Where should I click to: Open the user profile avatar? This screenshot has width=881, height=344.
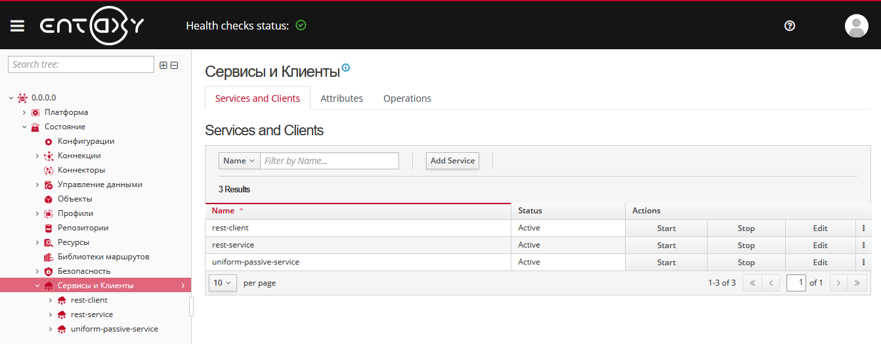[856, 26]
